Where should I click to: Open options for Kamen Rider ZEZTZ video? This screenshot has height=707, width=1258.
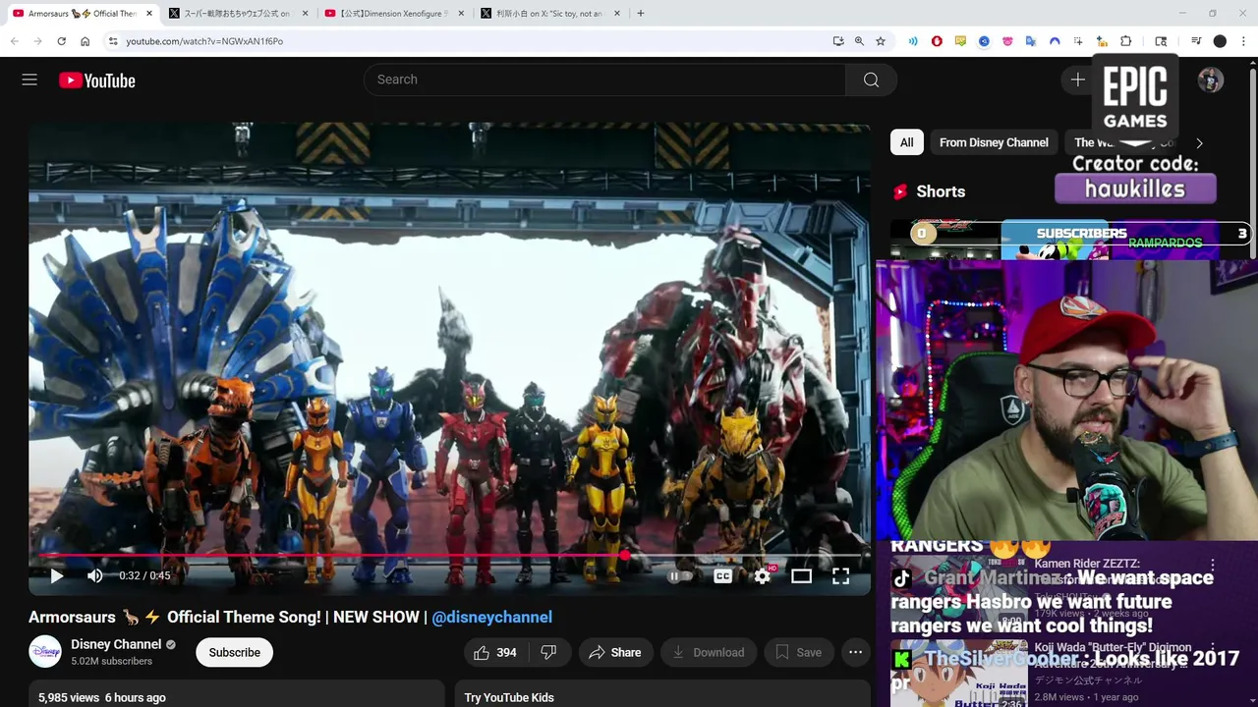point(1213,565)
